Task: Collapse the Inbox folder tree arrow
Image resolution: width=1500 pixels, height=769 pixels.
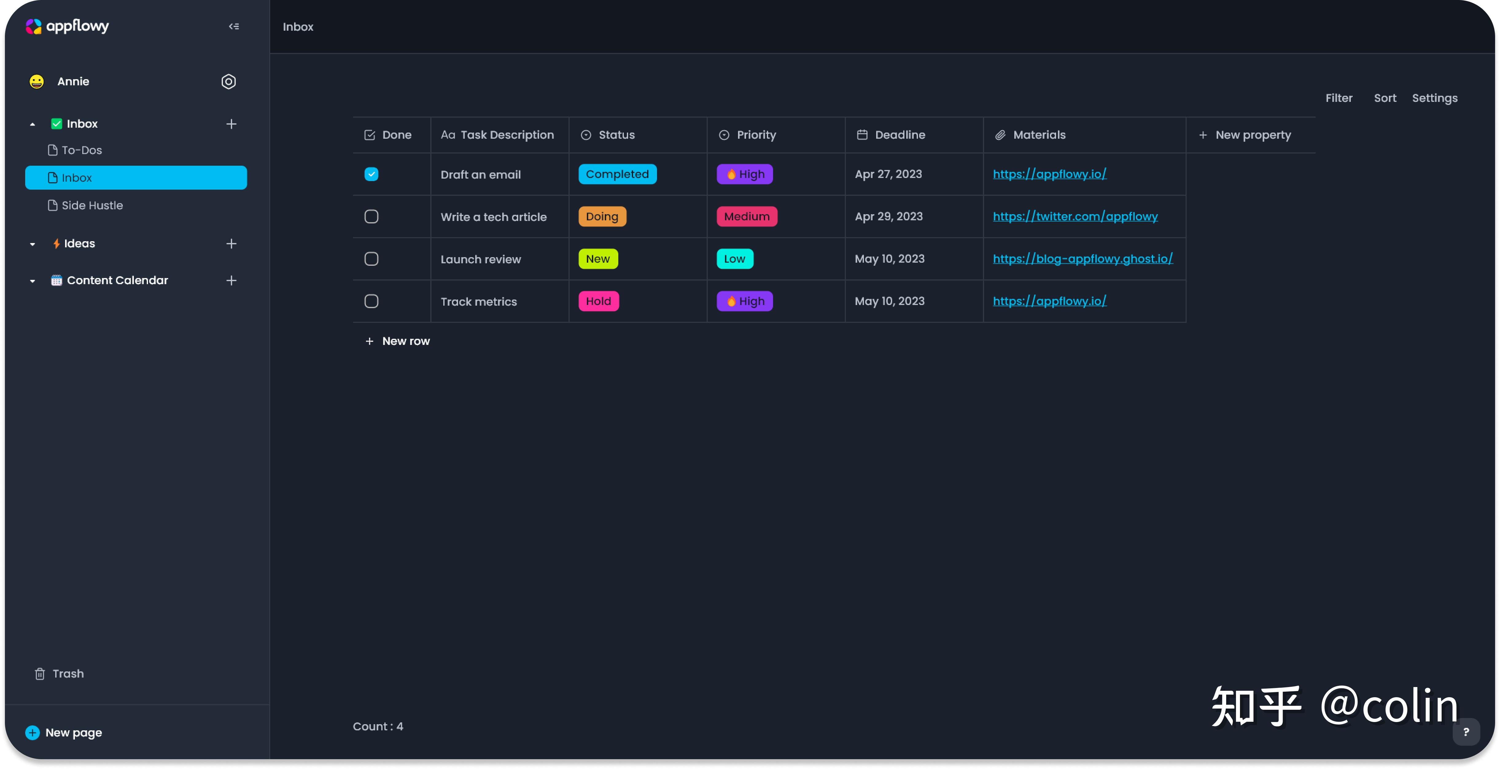Action: (x=33, y=124)
